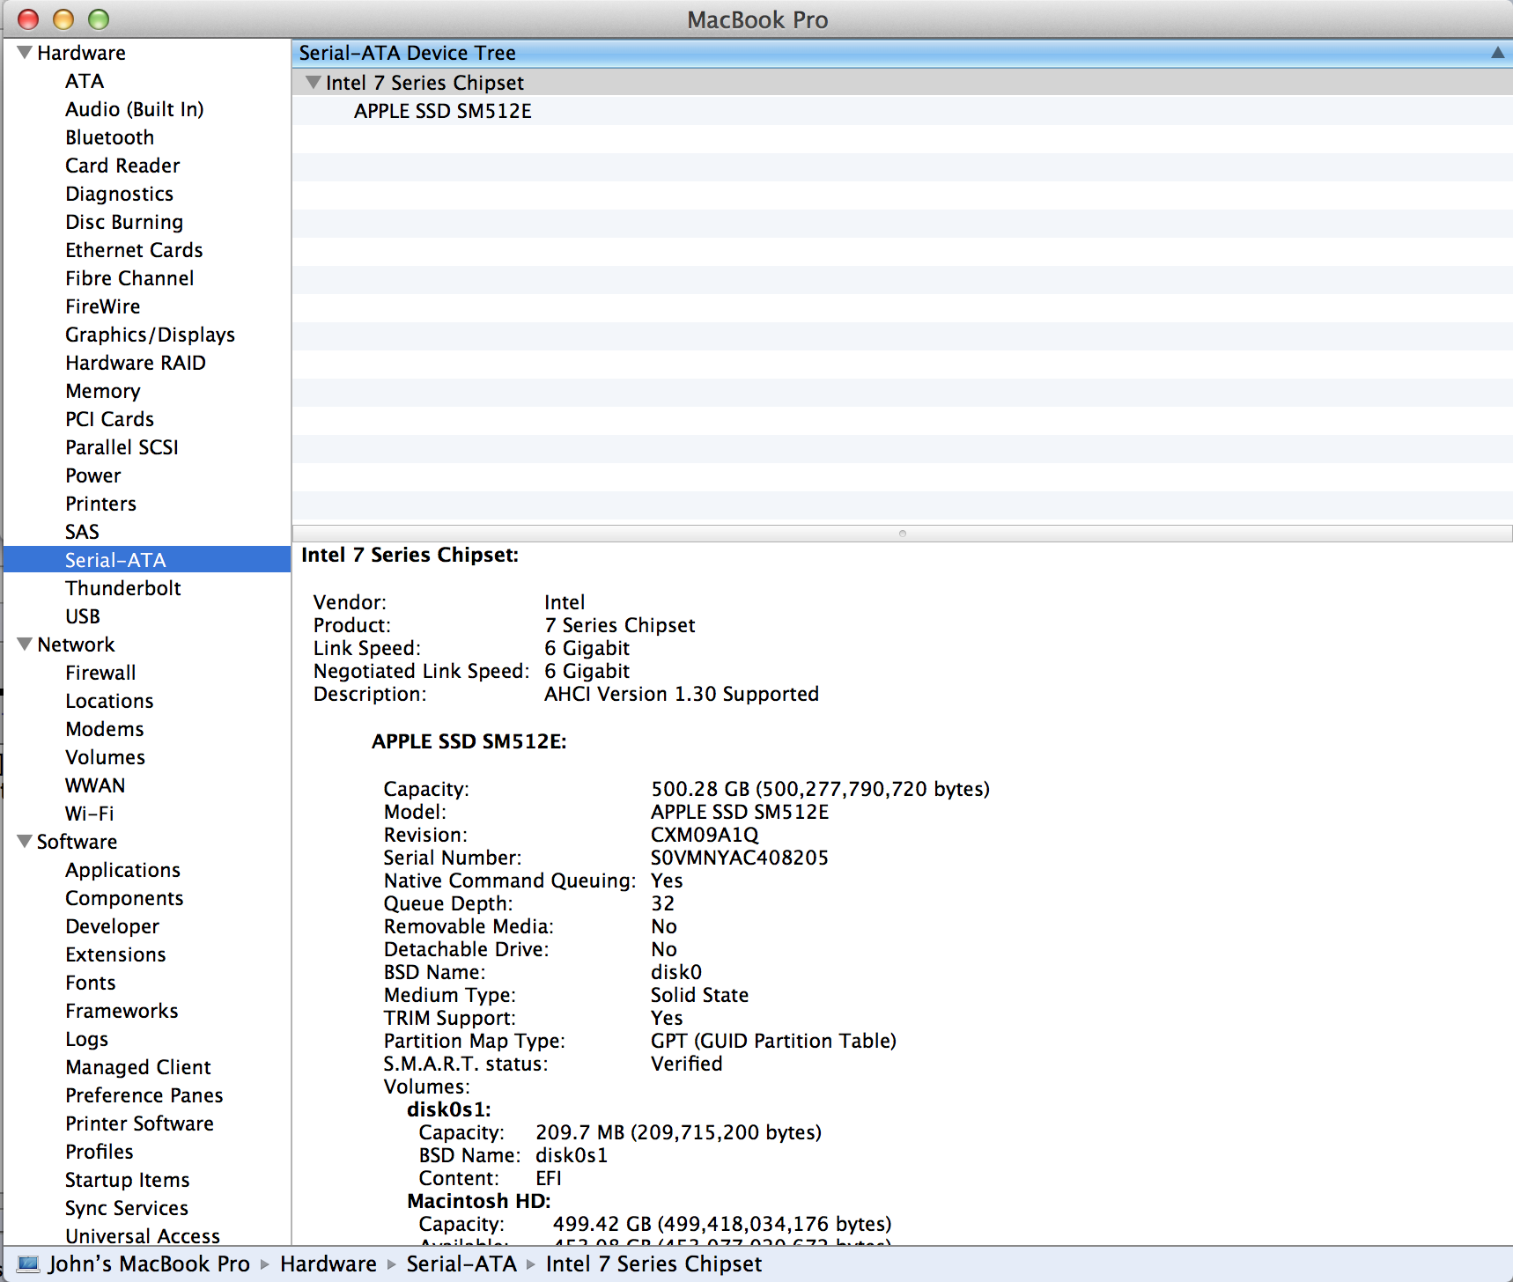Select Fibre Channel entry
This screenshot has width=1513, height=1282.
click(x=129, y=278)
